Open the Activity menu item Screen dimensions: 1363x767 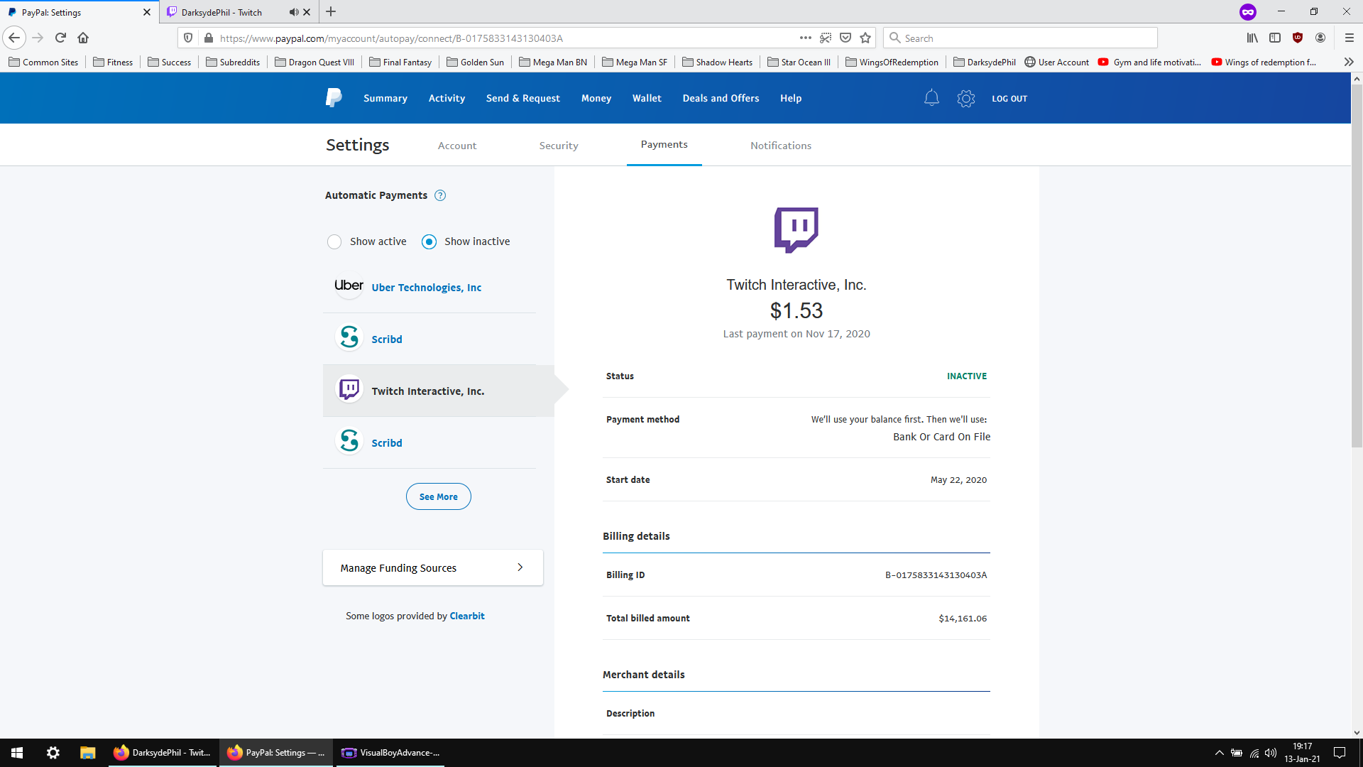(447, 98)
